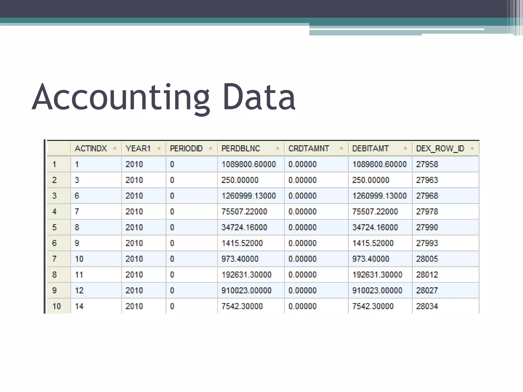Select row number 2 header
The width and height of the screenshot is (523, 392).
pyautogui.click(x=59, y=180)
